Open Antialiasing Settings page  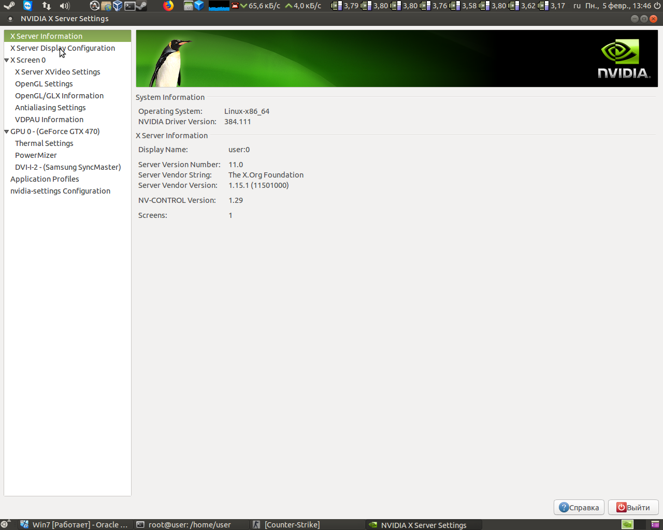50,108
